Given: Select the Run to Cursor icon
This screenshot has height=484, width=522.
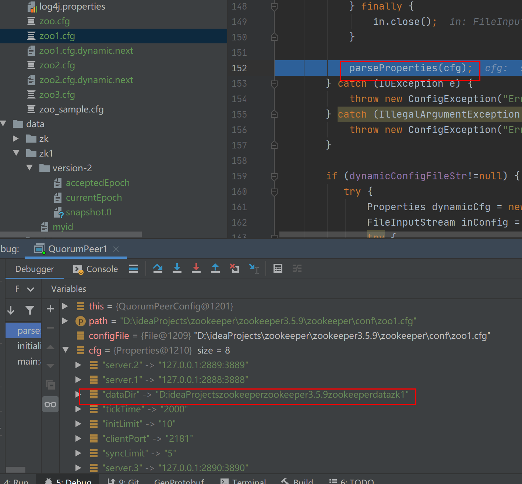Looking at the screenshot, I should 254,268.
